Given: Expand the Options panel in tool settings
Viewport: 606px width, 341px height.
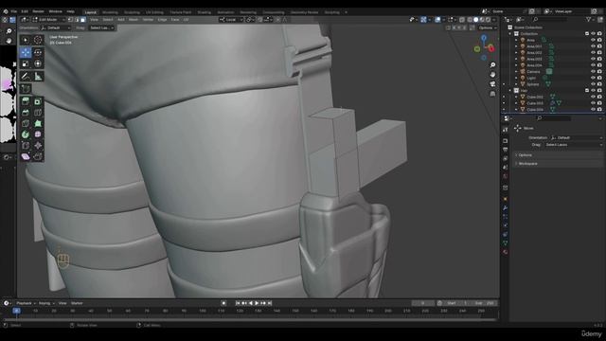Looking at the screenshot, I should (559, 155).
